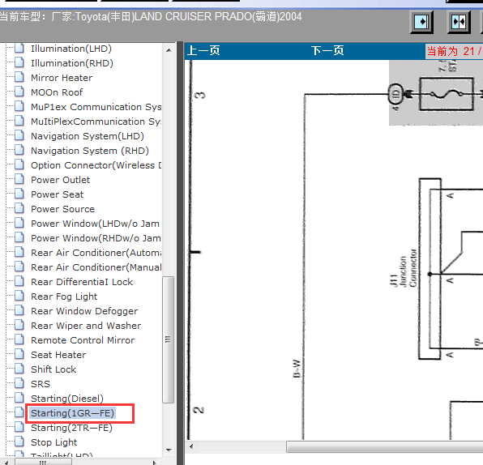483x465 pixels.
Task: Select Starting(Diesel) entry
Action: pyautogui.click(x=67, y=399)
